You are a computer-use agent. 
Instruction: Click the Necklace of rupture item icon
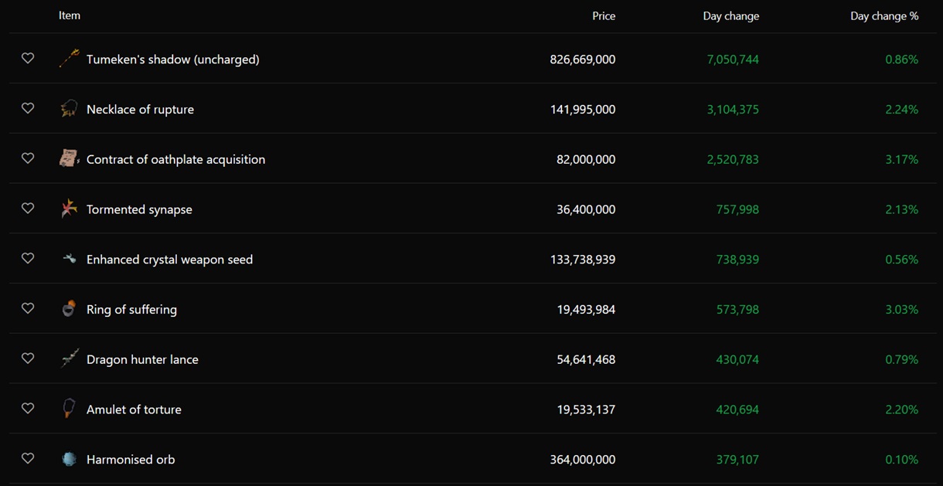coord(70,109)
